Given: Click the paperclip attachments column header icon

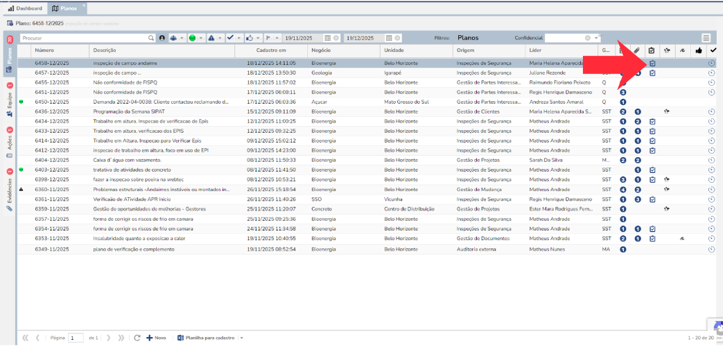Looking at the screenshot, I should [636, 51].
